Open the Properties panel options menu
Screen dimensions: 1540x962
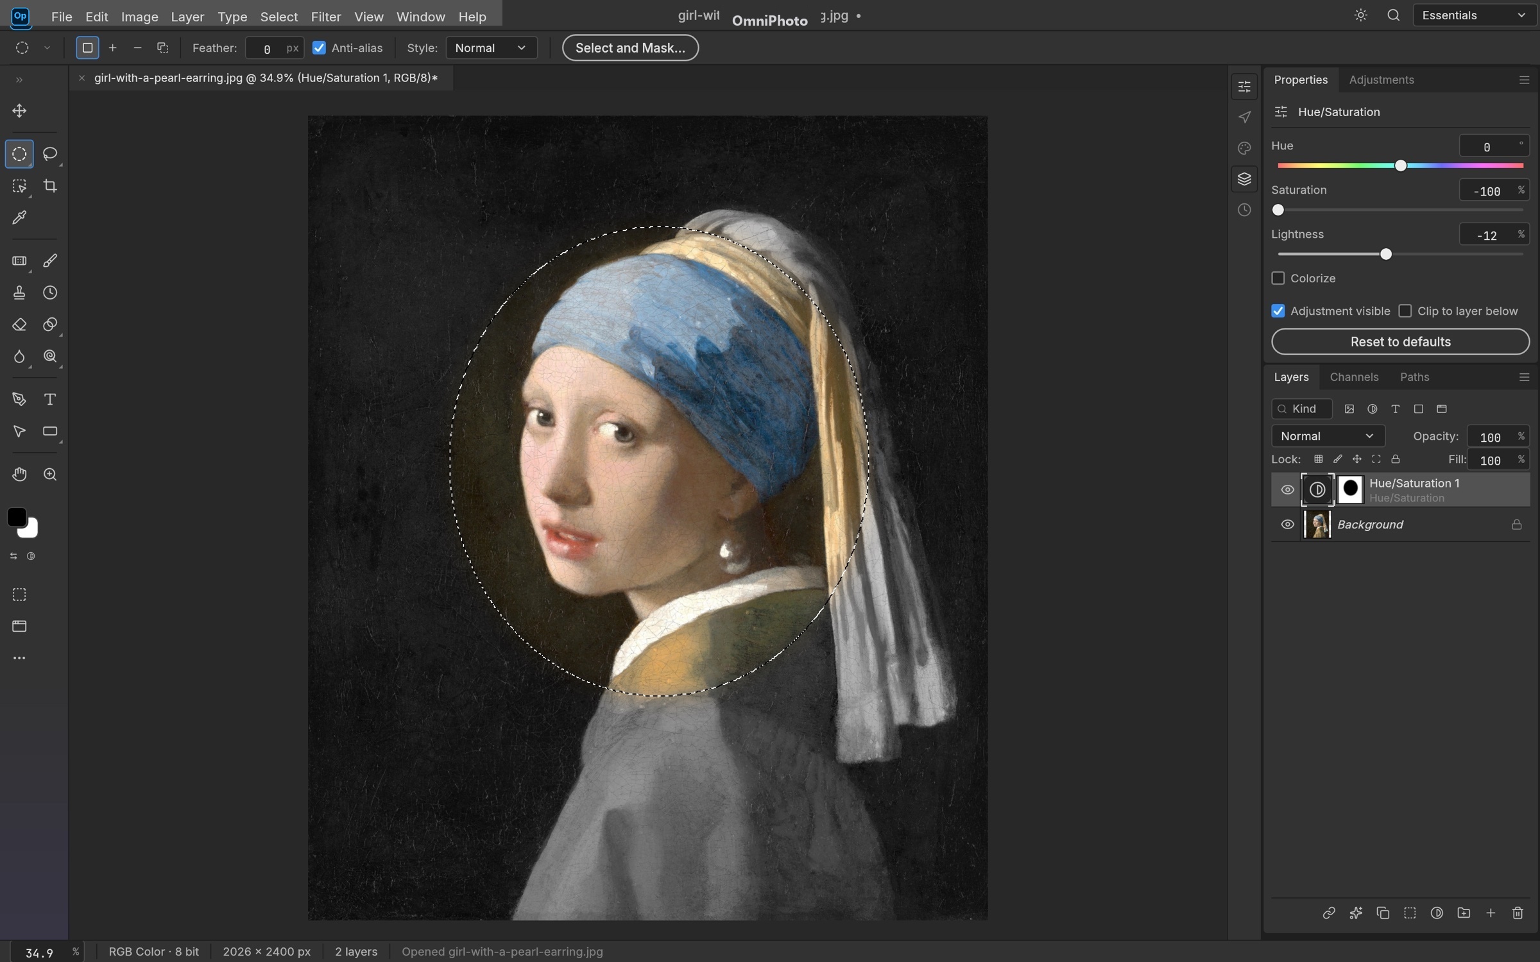point(1524,80)
